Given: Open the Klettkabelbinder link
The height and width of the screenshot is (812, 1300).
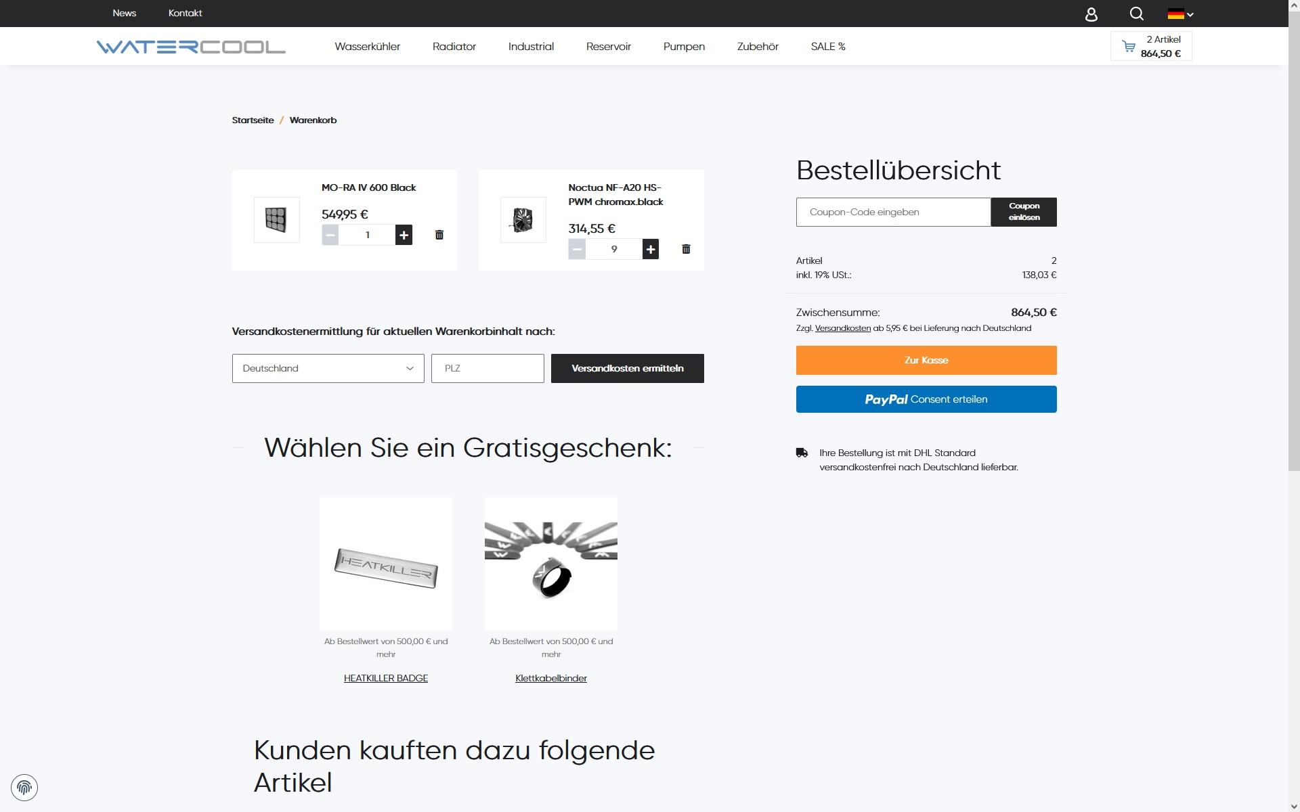Looking at the screenshot, I should coord(550,678).
